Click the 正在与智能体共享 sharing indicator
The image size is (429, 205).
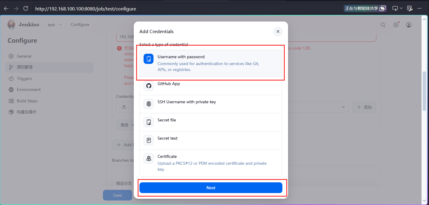[x=365, y=9]
